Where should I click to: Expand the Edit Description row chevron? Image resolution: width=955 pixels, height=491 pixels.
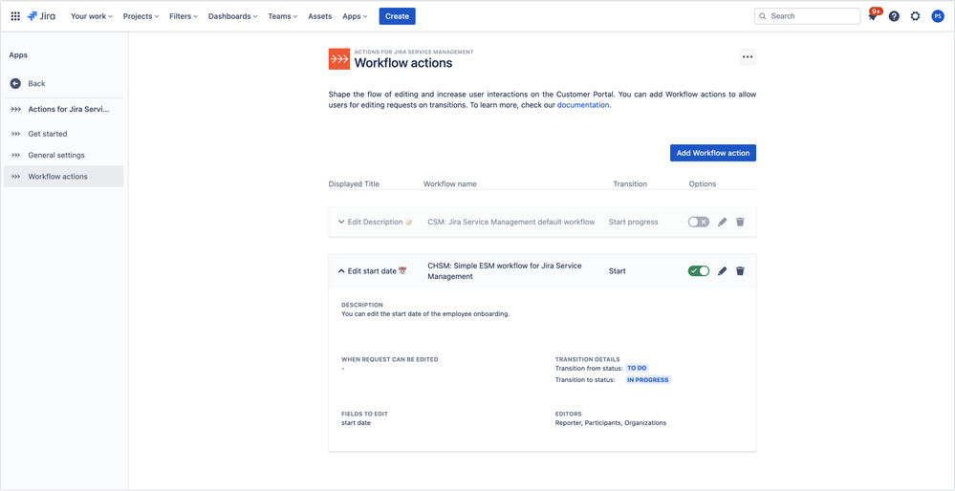[341, 222]
